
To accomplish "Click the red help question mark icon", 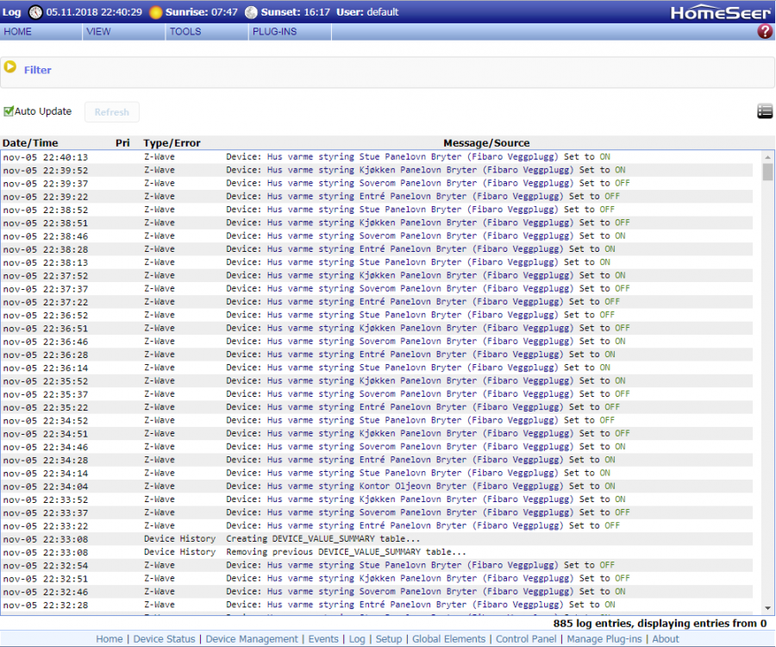I will (764, 32).
